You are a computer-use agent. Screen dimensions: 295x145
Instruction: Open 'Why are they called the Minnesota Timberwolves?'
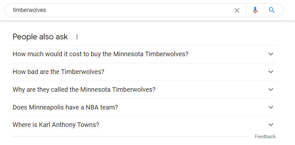[84, 89]
